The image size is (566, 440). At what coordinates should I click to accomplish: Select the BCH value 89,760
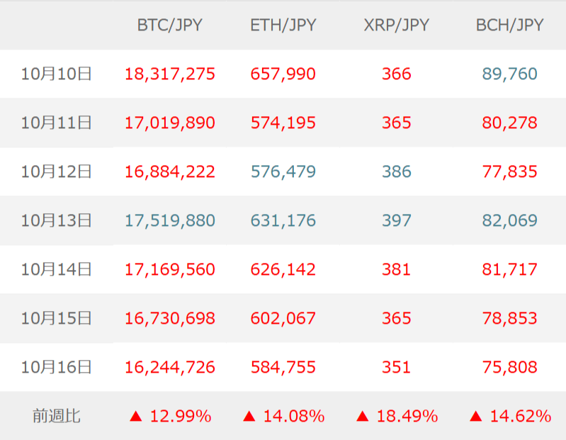(509, 74)
